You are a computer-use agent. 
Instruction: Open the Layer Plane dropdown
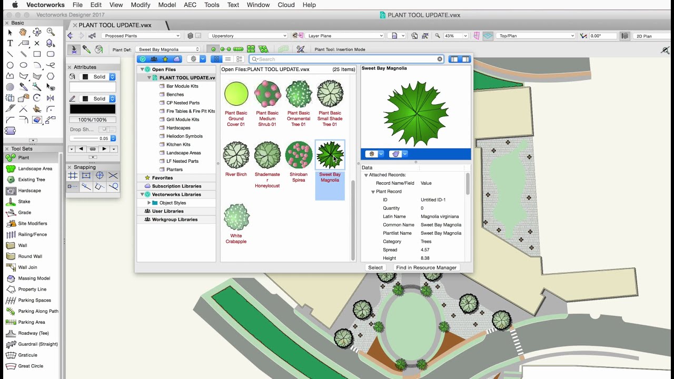(x=345, y=36)
